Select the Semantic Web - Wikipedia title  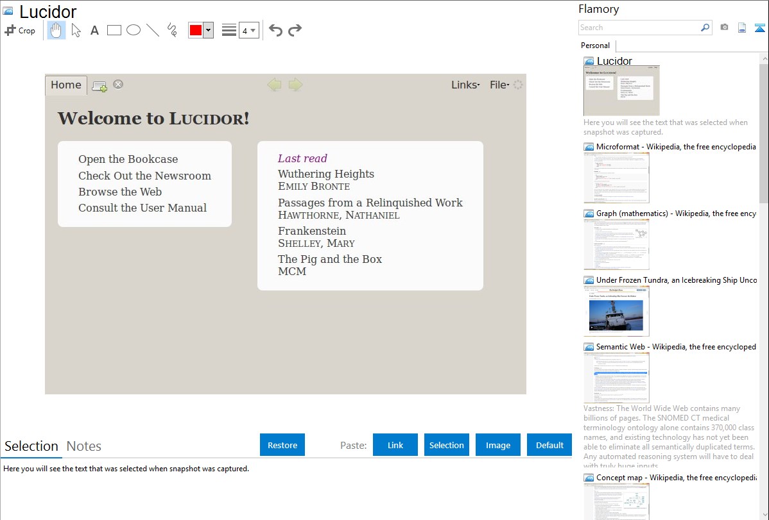676,346
